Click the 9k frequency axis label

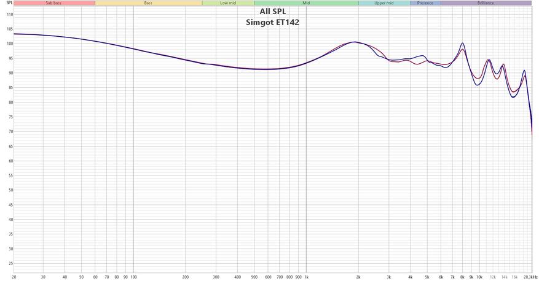471,277
